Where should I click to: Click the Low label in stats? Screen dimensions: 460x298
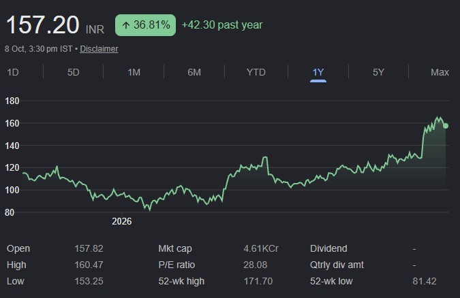(15, 281)
